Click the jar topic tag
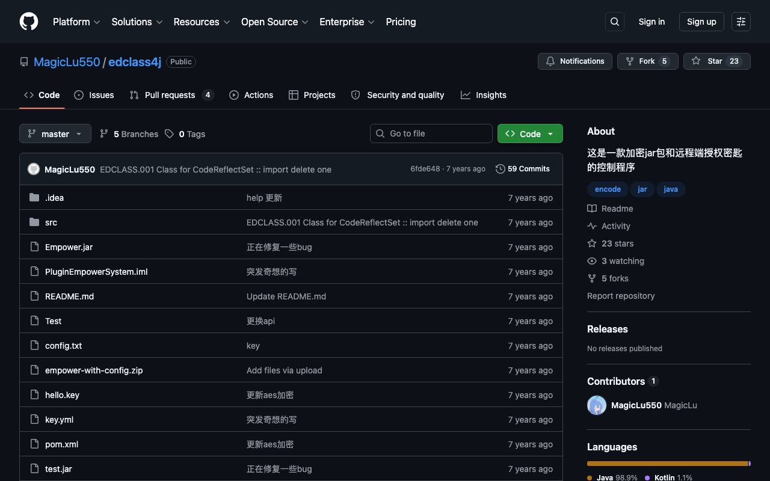This screenshot has width=770, height=481. pyautogui.click(x=642, y=189)
